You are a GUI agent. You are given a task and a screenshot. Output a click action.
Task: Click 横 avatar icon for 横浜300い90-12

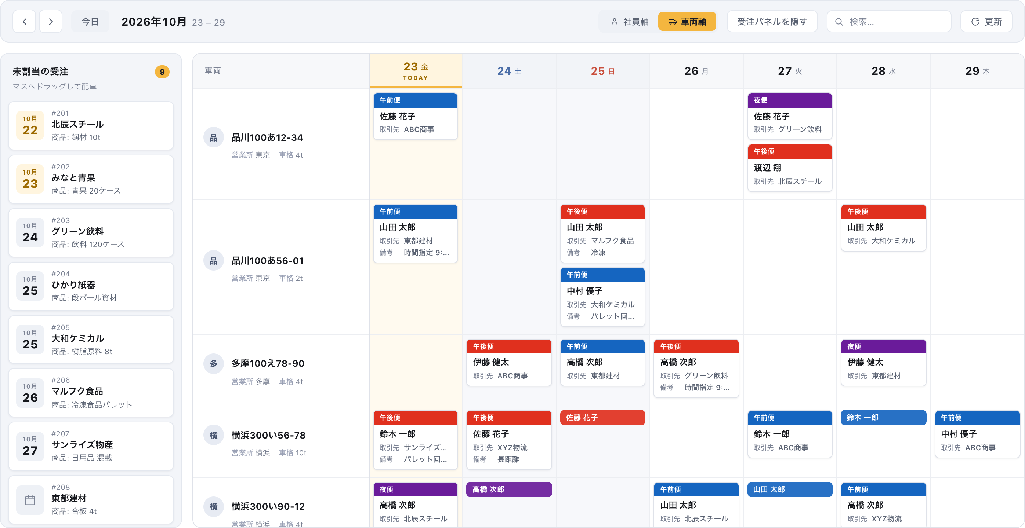pyautogui.click(x=214, y=506)
